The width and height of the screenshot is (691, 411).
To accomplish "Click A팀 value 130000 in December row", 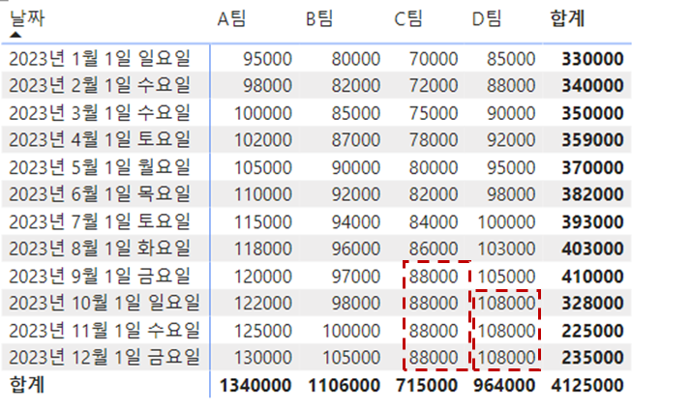I will point(263,358).
